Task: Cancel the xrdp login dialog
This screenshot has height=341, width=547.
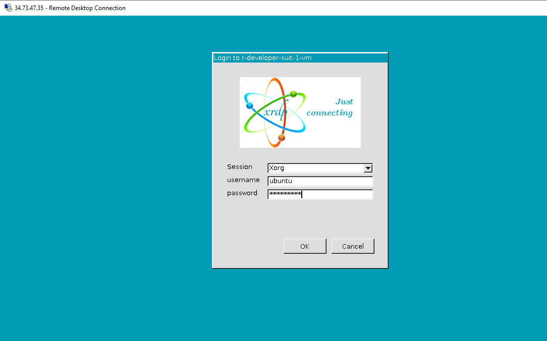Action: (x=353, y=246)
